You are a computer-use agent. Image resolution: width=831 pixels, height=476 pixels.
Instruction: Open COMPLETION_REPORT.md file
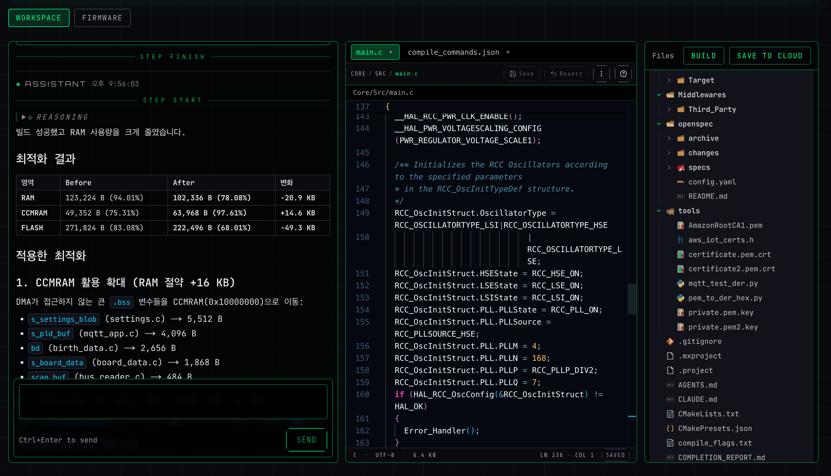point(721,458)
